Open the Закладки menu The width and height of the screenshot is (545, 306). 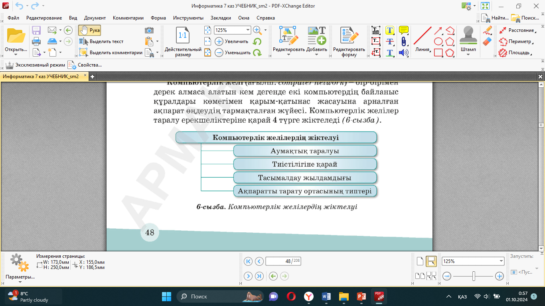(x=221, y=18)
